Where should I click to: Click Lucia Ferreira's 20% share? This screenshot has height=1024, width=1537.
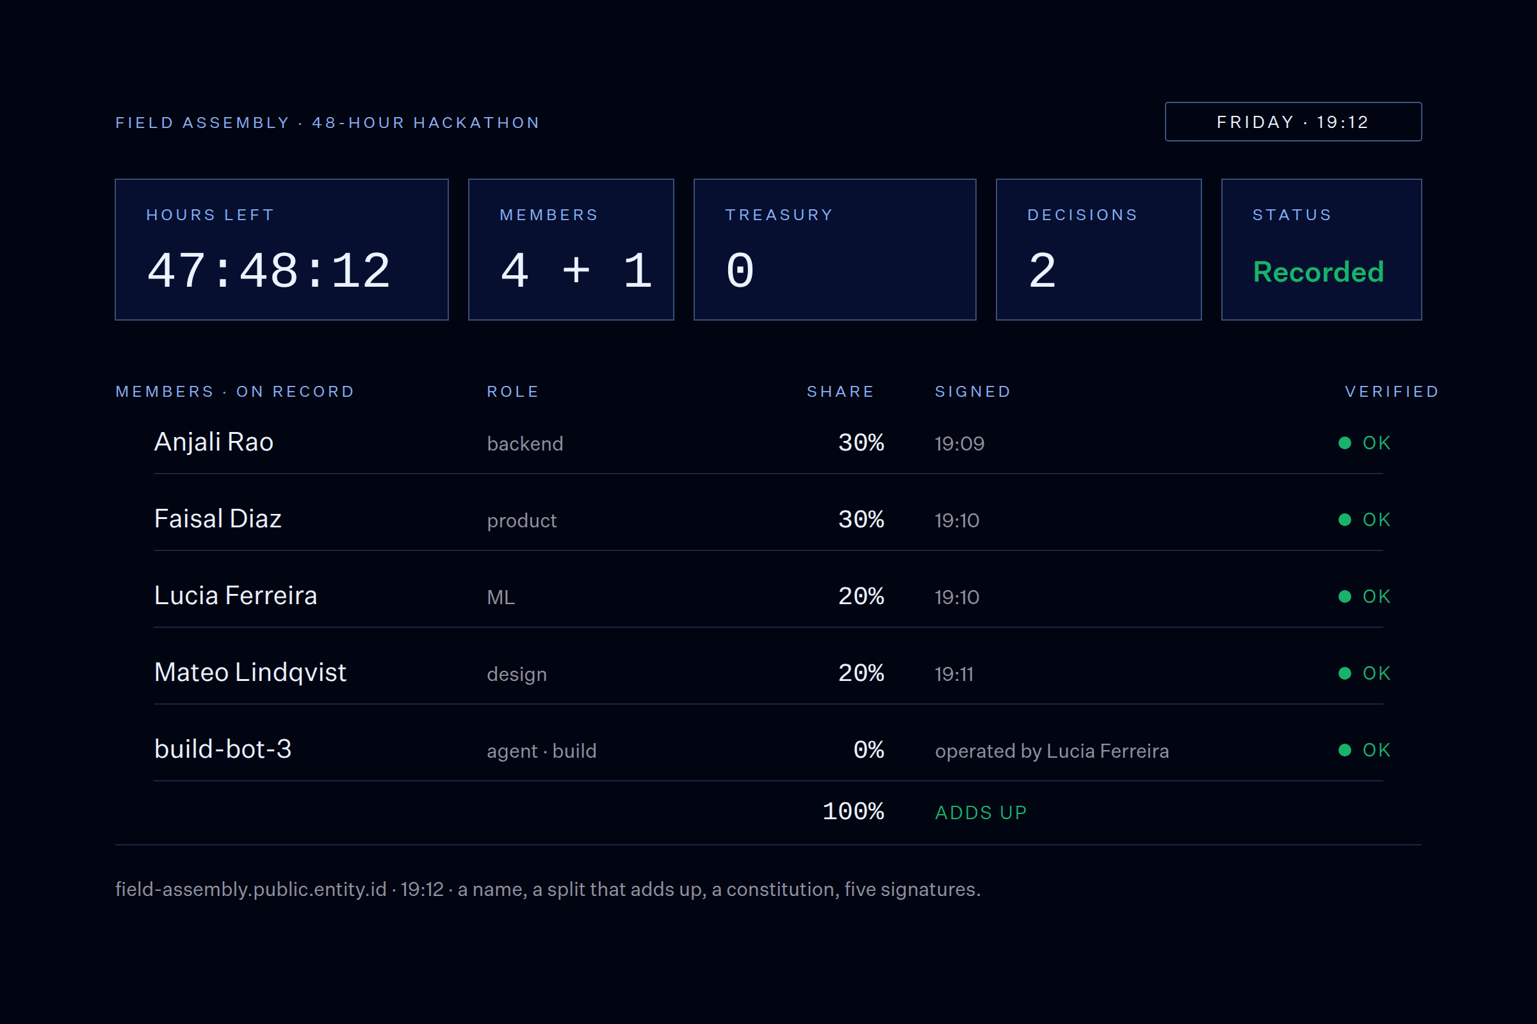[861, 596]
